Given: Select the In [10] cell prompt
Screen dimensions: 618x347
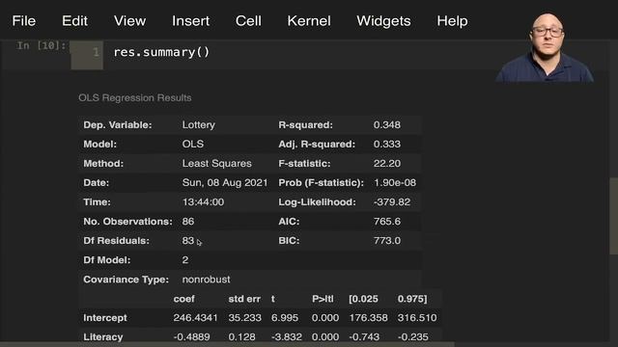Looking at the screenshot, I should tap(41, 45).
